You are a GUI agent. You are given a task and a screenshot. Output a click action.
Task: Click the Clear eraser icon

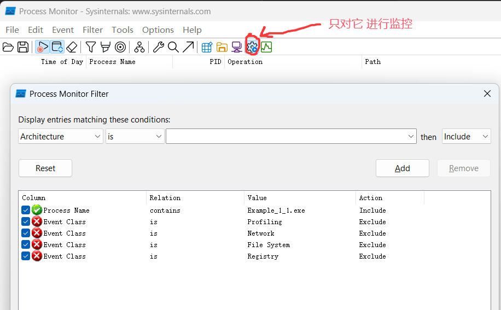(72, 47)
